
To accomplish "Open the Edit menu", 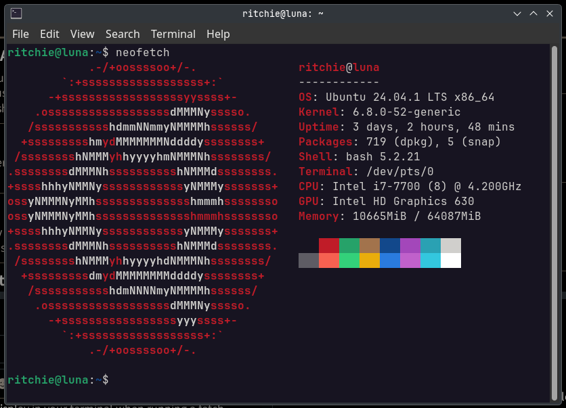I will click(49, 34).
